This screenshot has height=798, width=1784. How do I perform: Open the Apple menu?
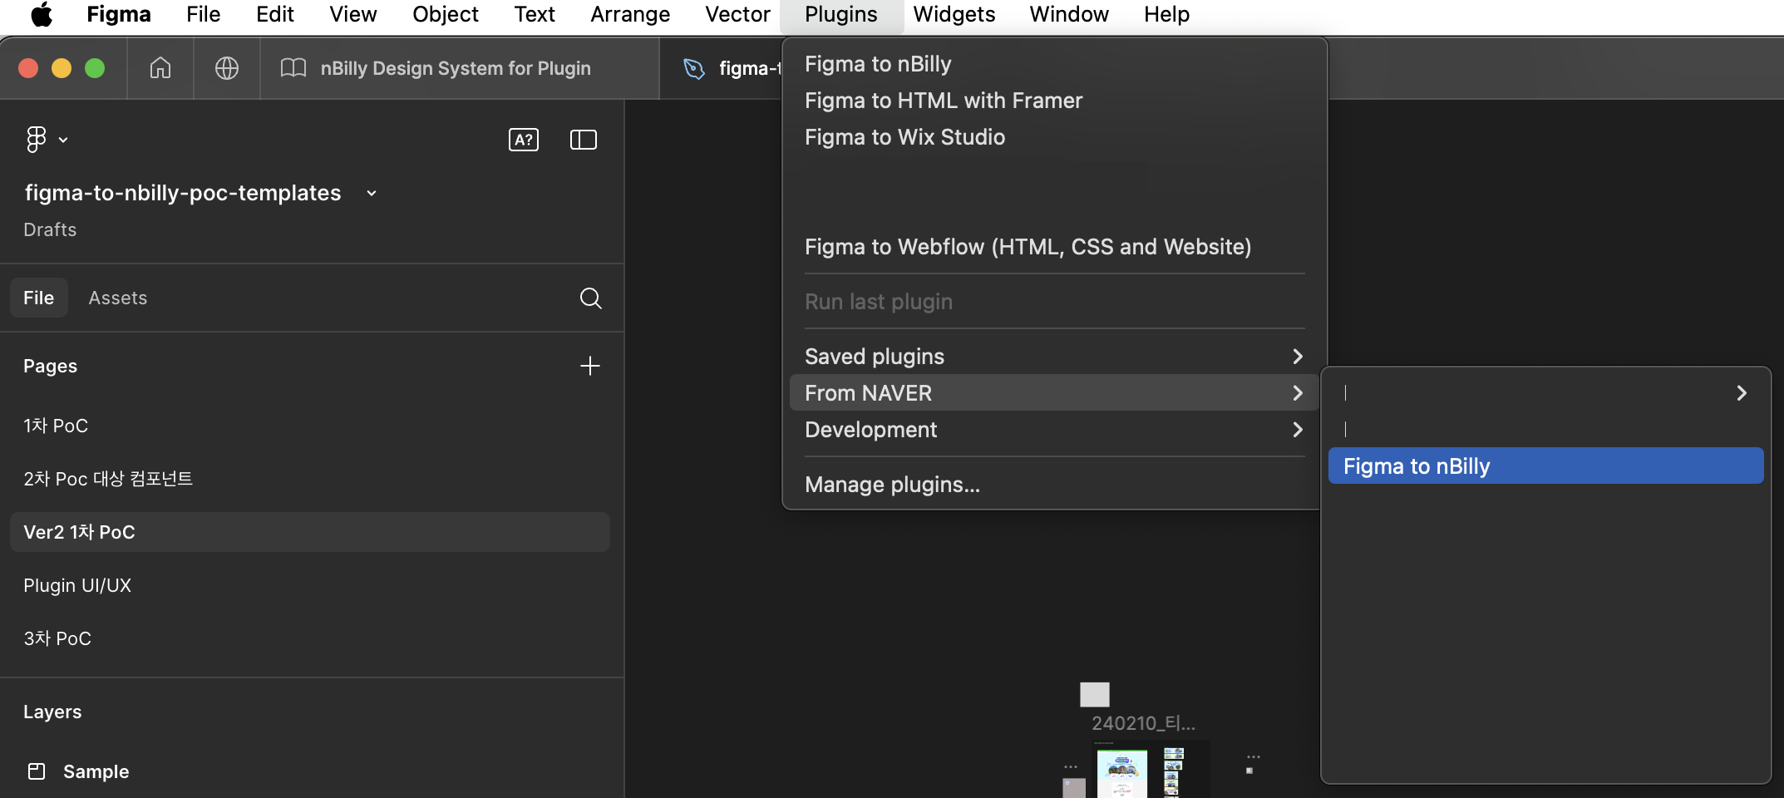tap(42, 15)
